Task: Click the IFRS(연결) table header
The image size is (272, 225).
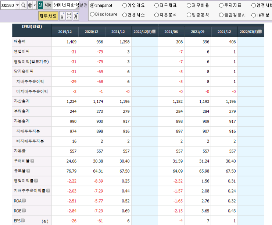Action: [32, 27]
